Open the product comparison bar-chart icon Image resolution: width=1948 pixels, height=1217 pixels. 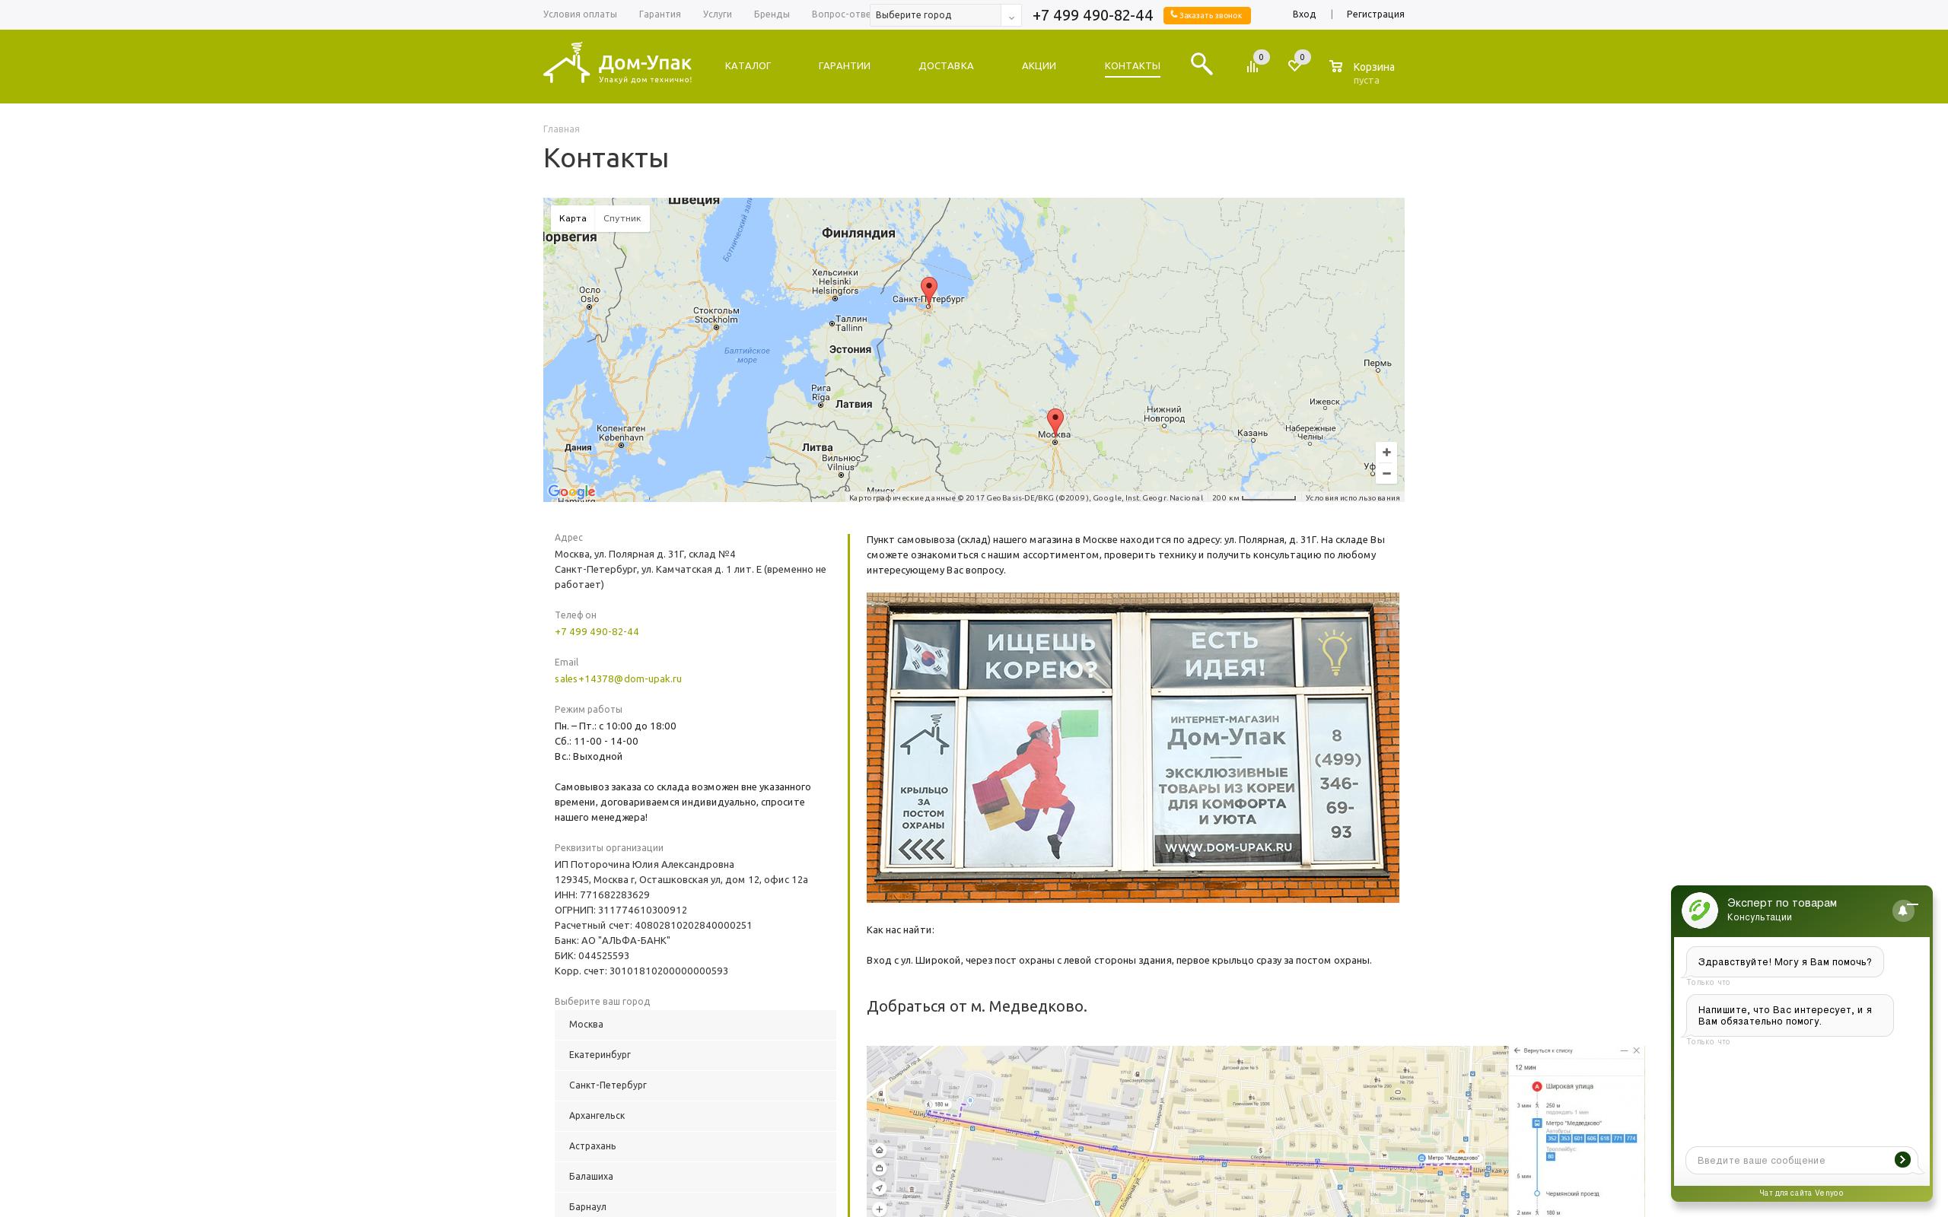click(x=1253, y=66)
